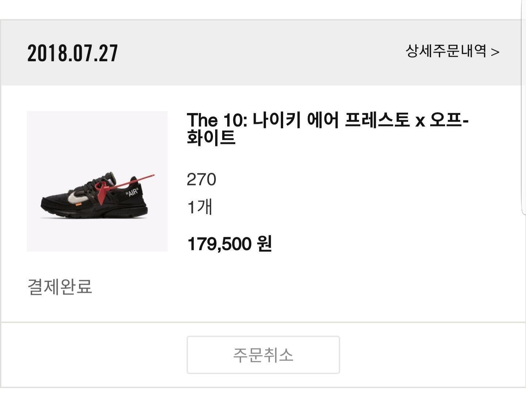
Task: Click the quantity text 1개
Action: pos(199,207)
